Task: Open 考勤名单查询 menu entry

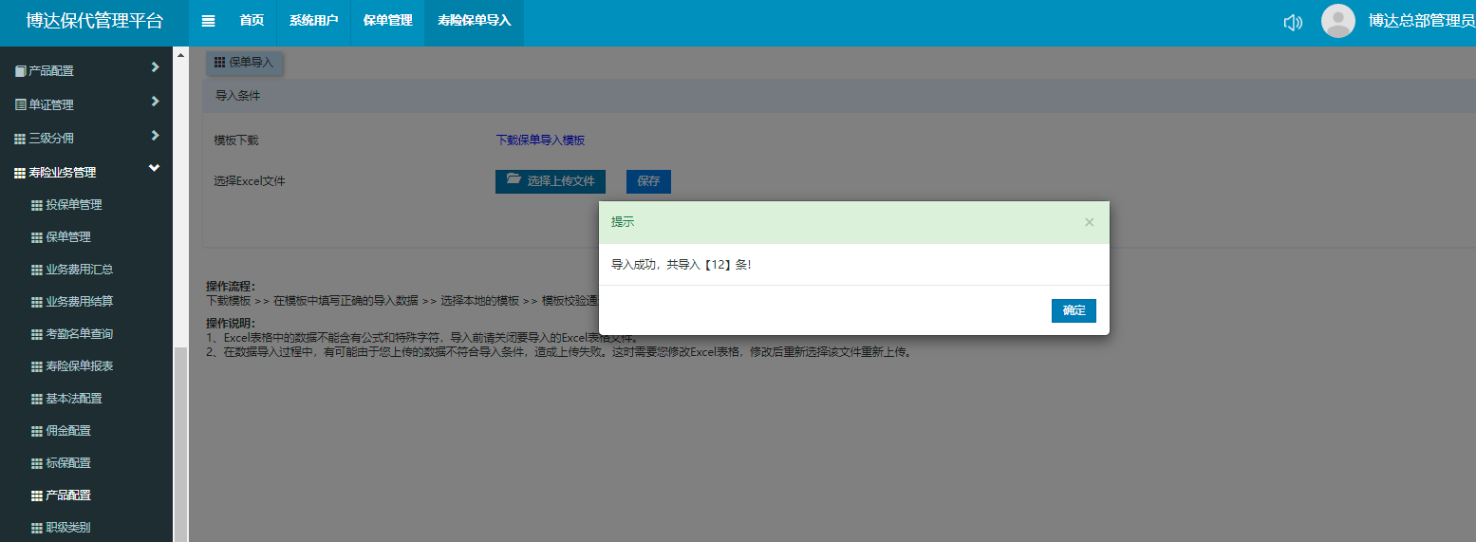Action: click(x=80, y=334)
